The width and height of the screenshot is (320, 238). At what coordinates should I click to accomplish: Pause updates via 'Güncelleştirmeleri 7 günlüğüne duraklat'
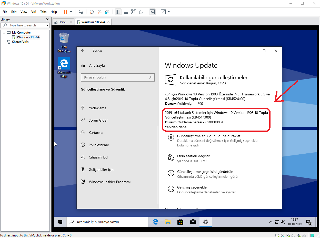tap(209, 136)
